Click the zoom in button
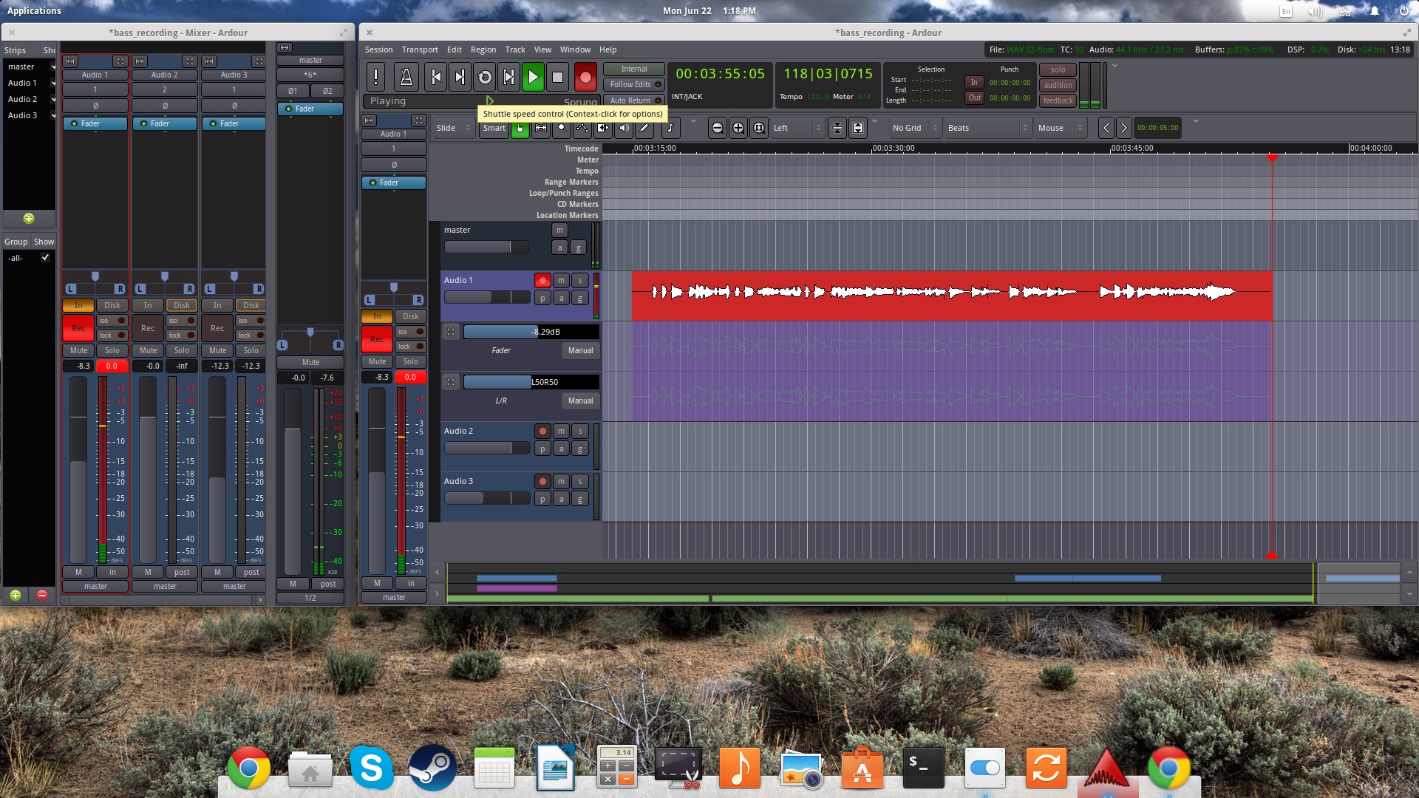The image size is (1419, 798). [738, 128]
